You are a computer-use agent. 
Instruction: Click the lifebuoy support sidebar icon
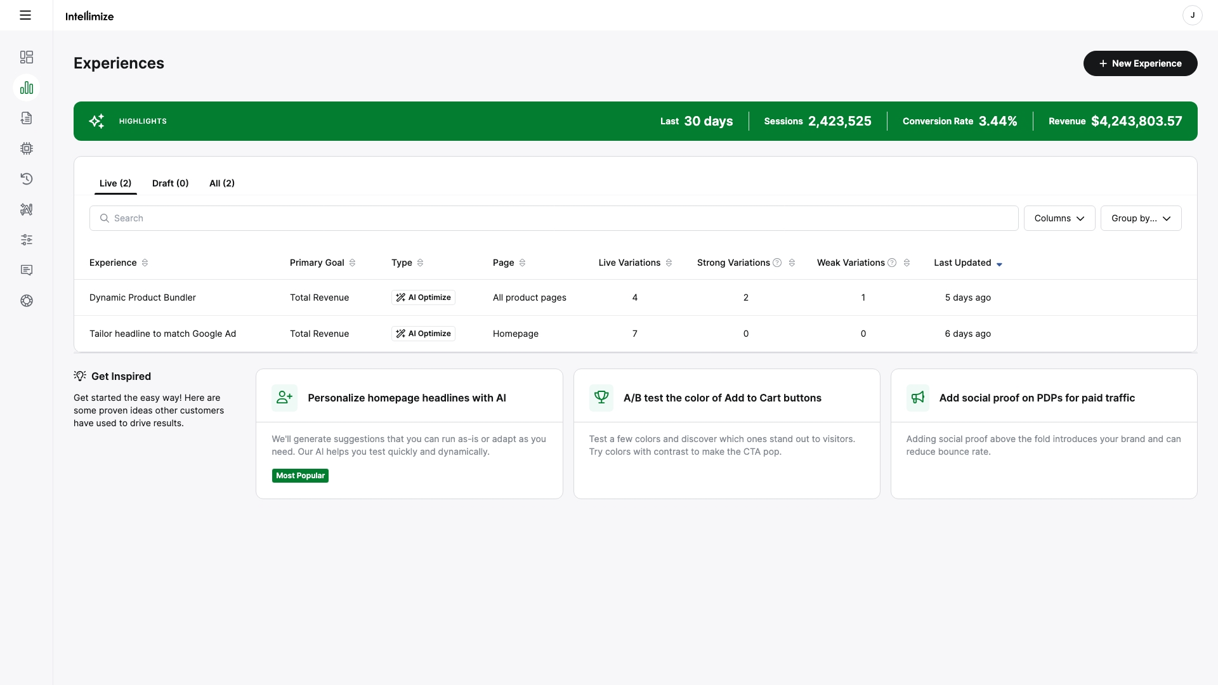(x=27, y=301)
